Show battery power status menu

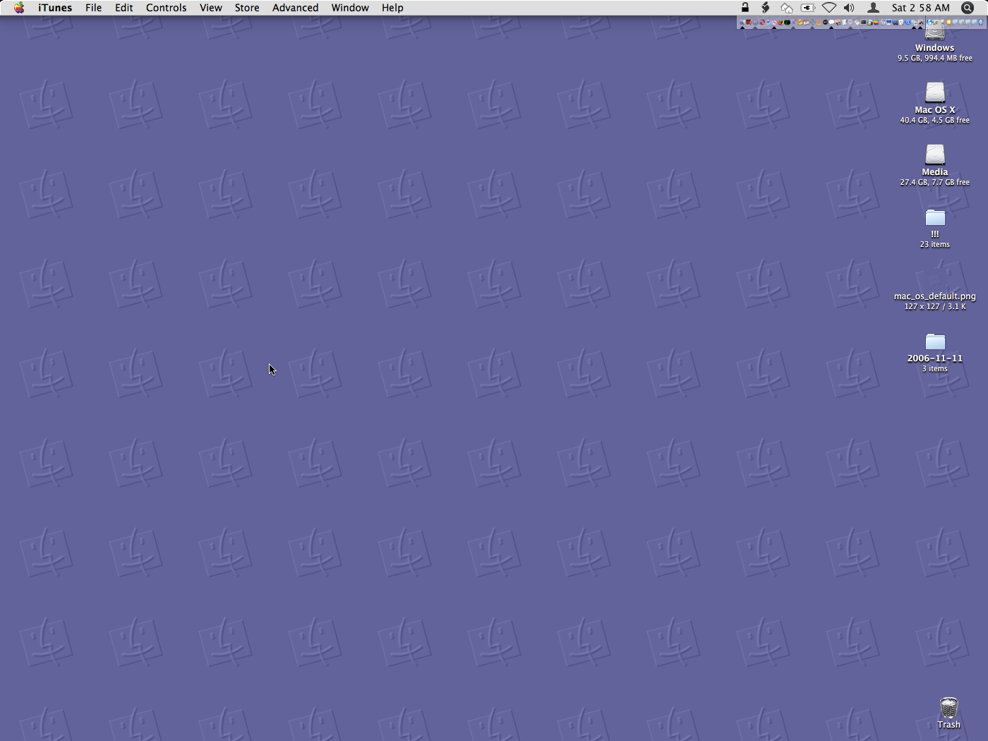pyautogui.click(x=808, y=8)
